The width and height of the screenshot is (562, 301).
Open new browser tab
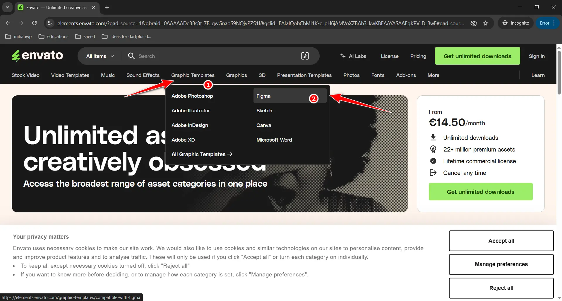(107, 7)
